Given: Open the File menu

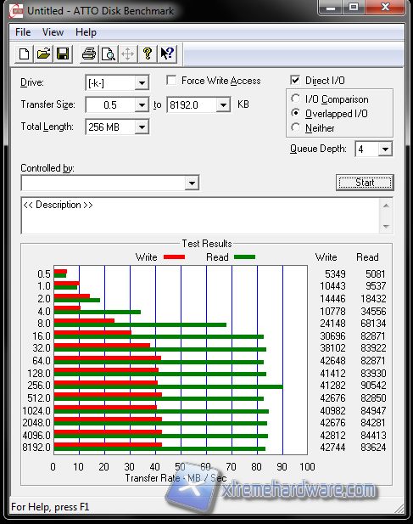Looking at the screenshot, I should coord(23,32).
